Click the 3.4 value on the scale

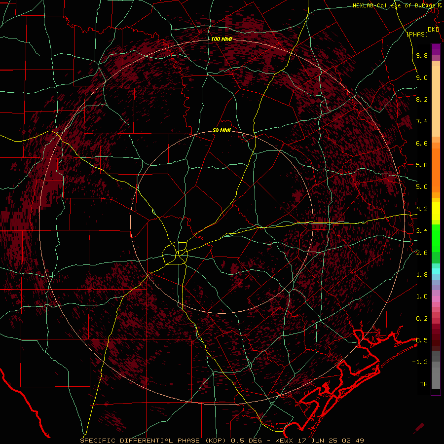coord(422,231)
